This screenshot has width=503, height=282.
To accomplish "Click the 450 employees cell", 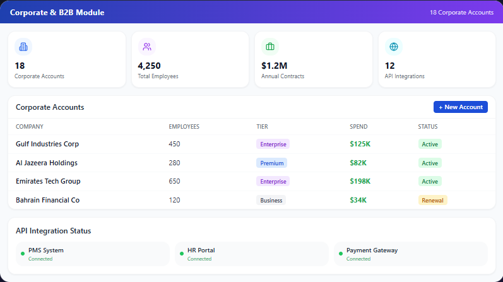I will pos(175,144).
